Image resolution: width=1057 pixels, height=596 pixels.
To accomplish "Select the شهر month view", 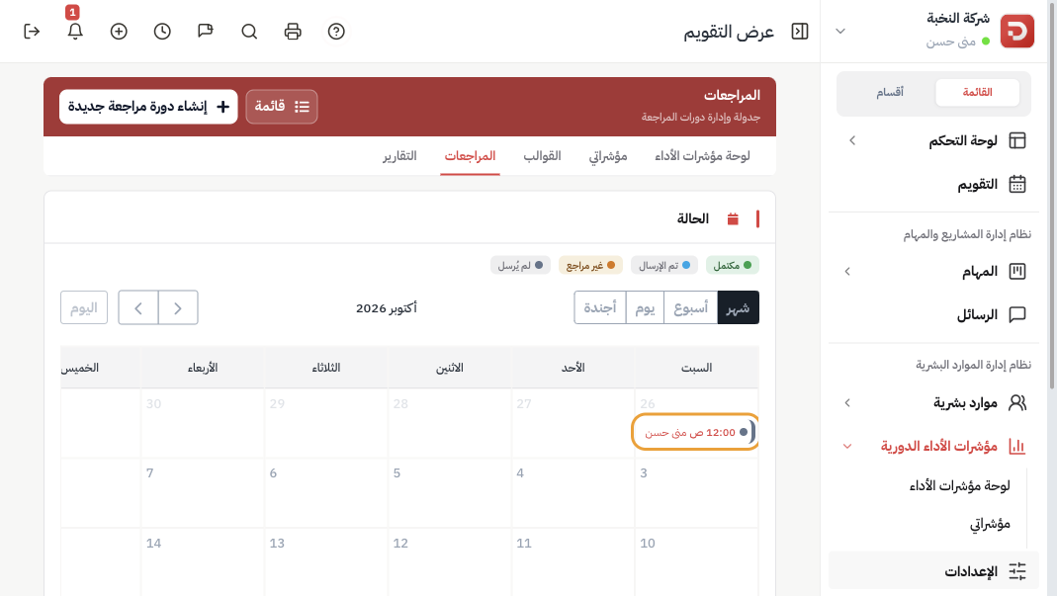I will (739, 307).
